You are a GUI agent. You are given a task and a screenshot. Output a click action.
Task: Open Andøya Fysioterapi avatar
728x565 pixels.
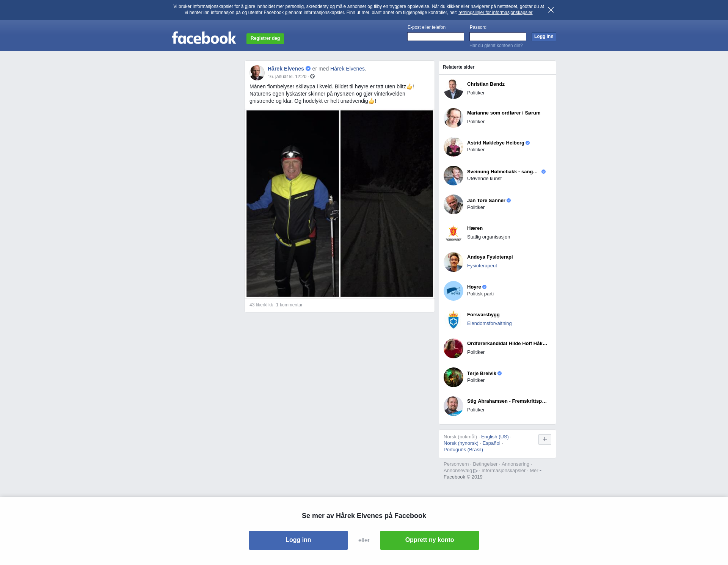coord(453,262)
